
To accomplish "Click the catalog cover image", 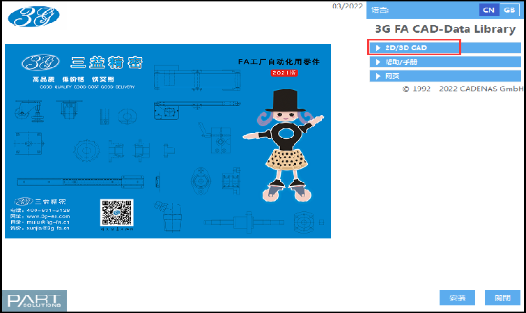I will tap(168, 141).
